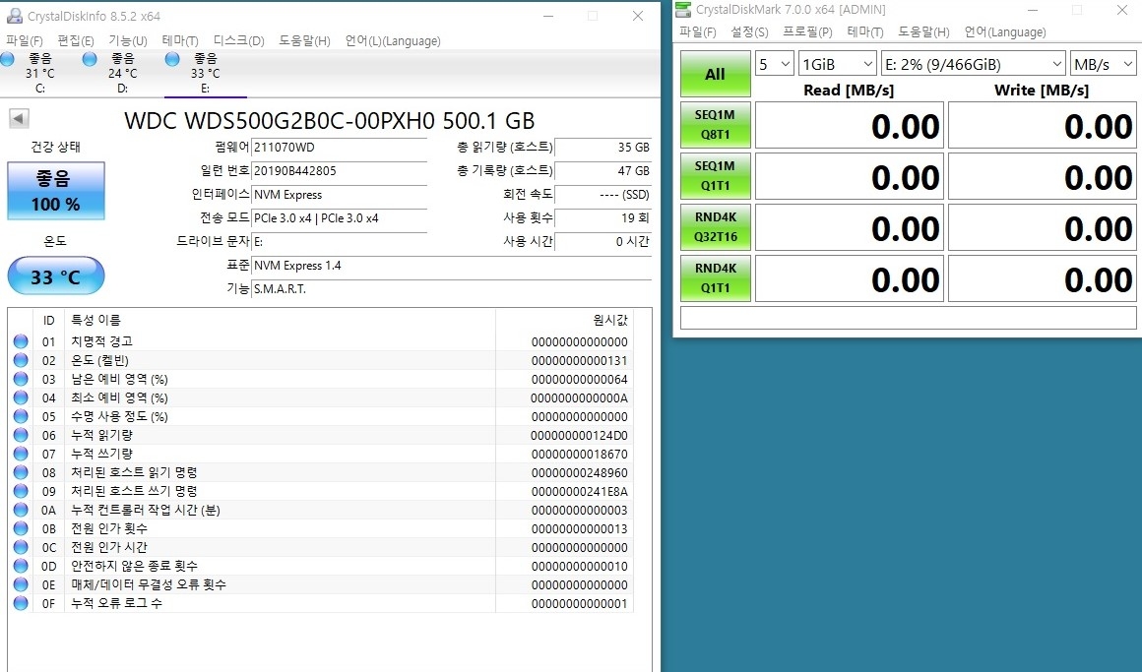Viewport: 1142px width, 672px height.
Task: Open 언어(Language) menu in CrystalDiskMark
Action: (x=1005, y=32)
